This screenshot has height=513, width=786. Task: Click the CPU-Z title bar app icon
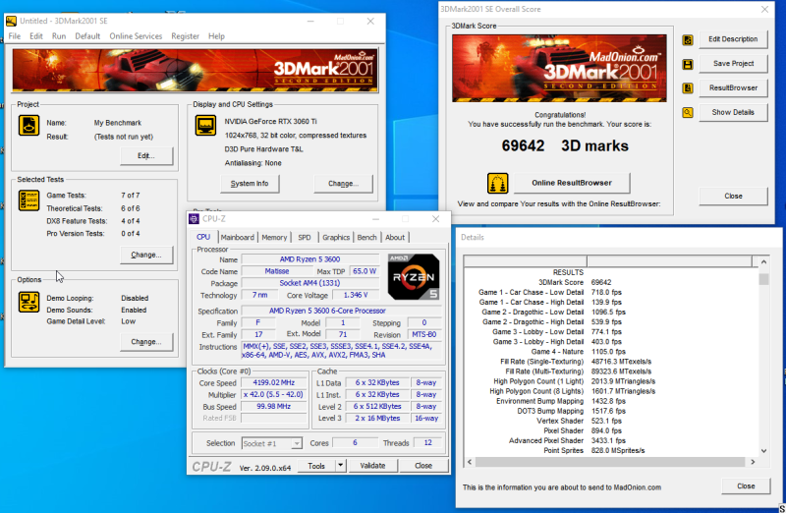click(194, 219)
